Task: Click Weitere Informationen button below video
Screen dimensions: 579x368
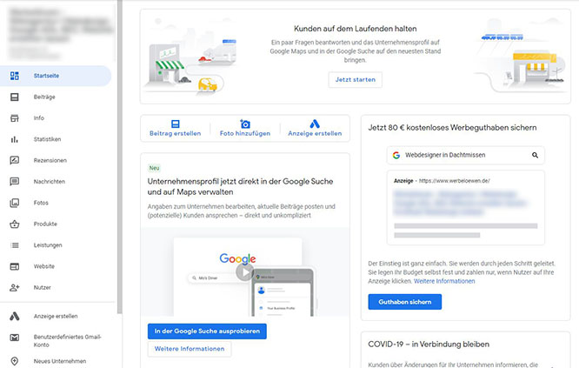Action: pyautogui.click(x=190, y=349)
